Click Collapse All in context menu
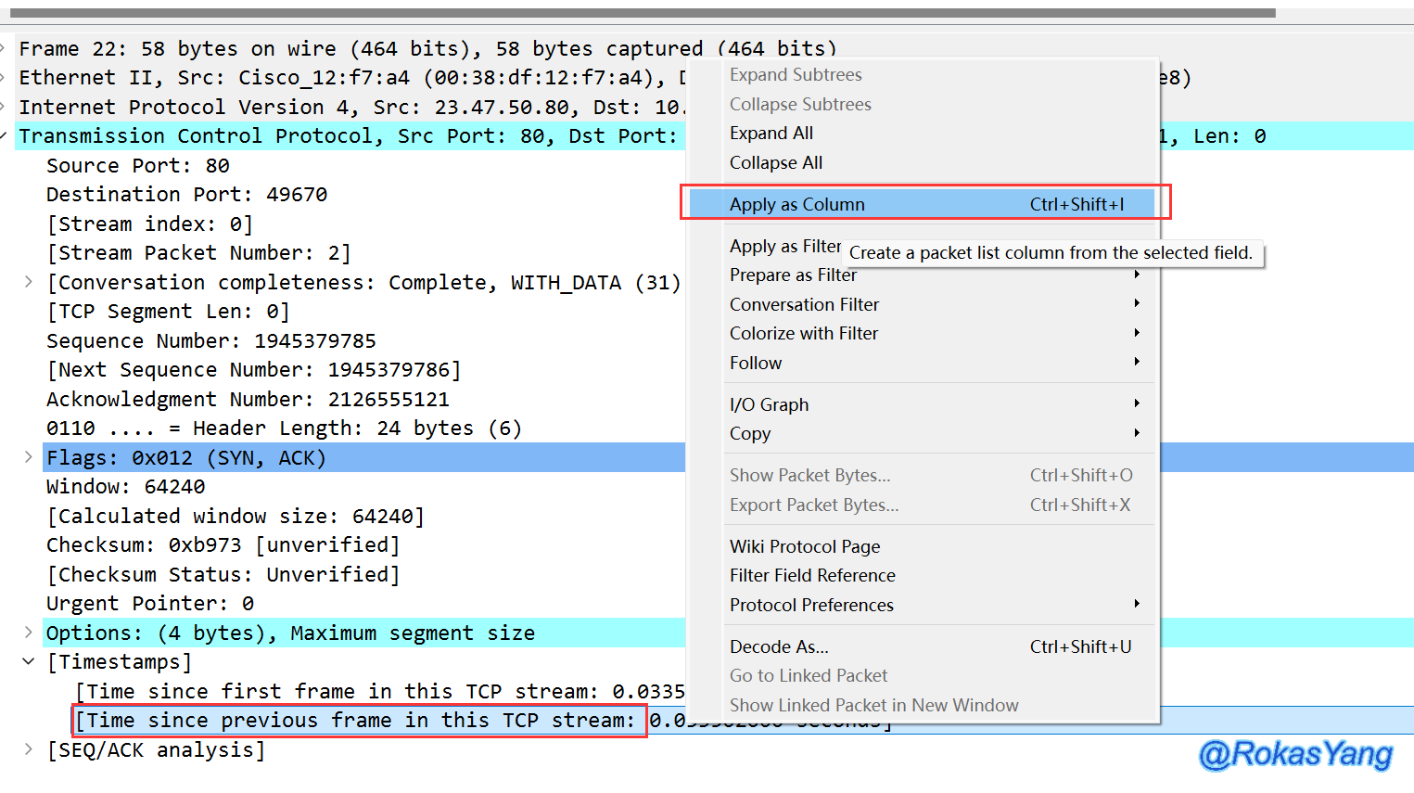The image size is (1414, 793). [x=775, y=162]
